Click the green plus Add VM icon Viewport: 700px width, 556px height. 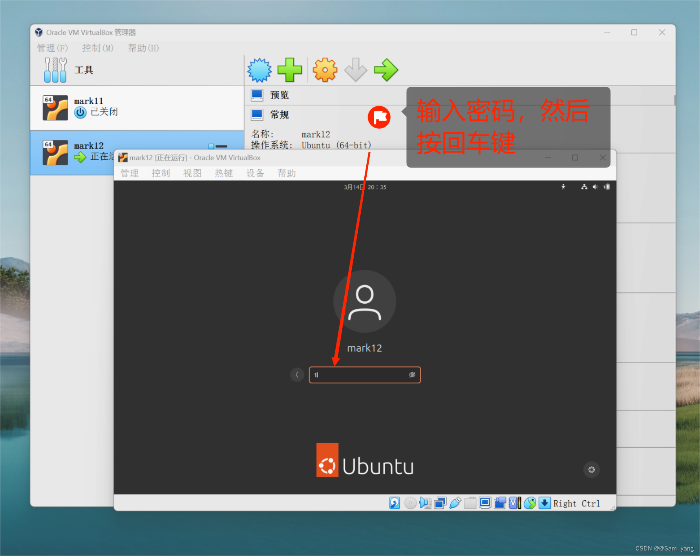pyautogui.click(x=290, y=70)
